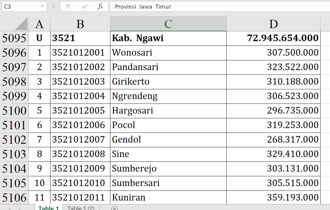This screenshot has height=210, width=330.
Task: Select the Kab. Ngawi cell
Action: pyautogui.click(x=168, y=38)
